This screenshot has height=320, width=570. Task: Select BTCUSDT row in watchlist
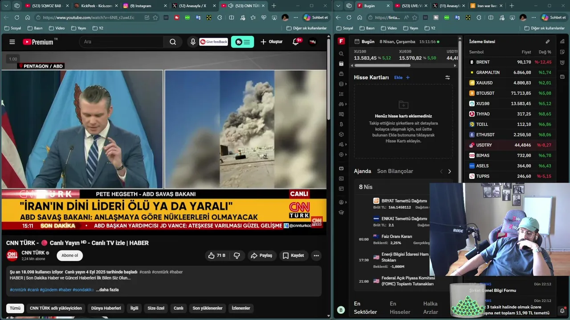point(511,93)
